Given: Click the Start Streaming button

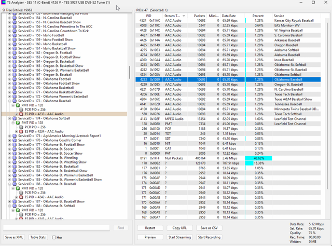Looking at the screenshot, I should point(179,237).
